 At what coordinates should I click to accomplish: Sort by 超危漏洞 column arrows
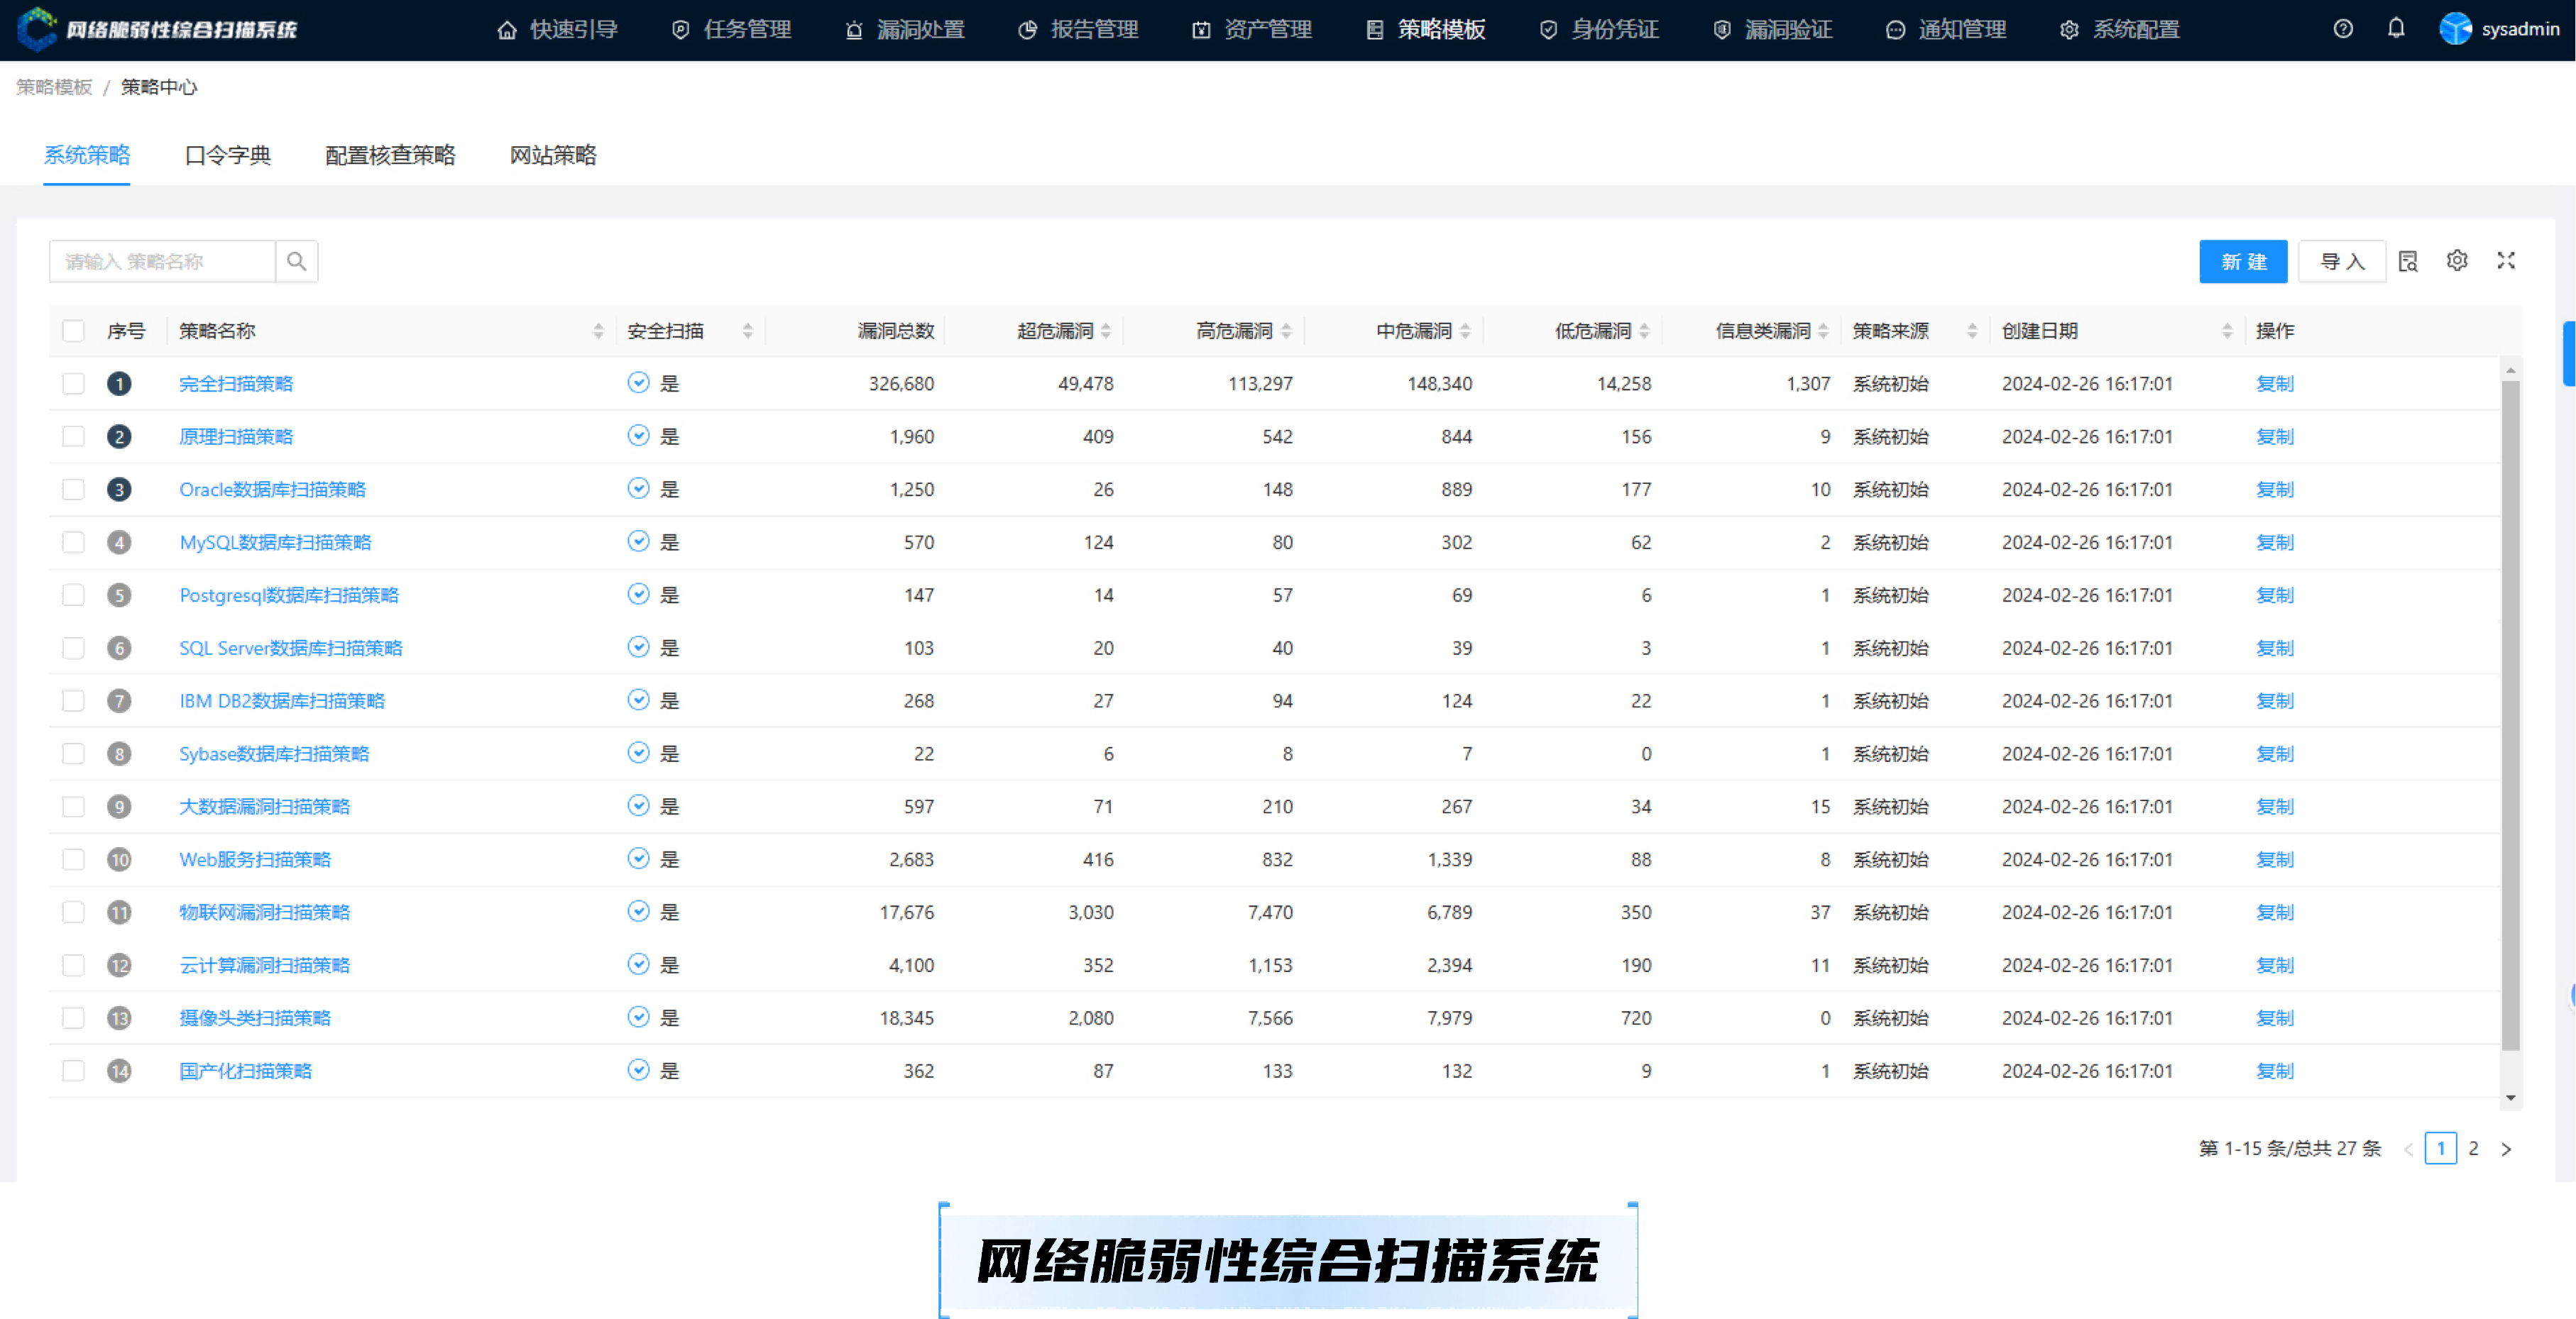point(1106,331)
